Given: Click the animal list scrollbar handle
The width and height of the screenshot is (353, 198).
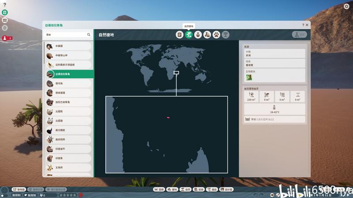Looking at the screenshot, I should click(x=44, y=52).
